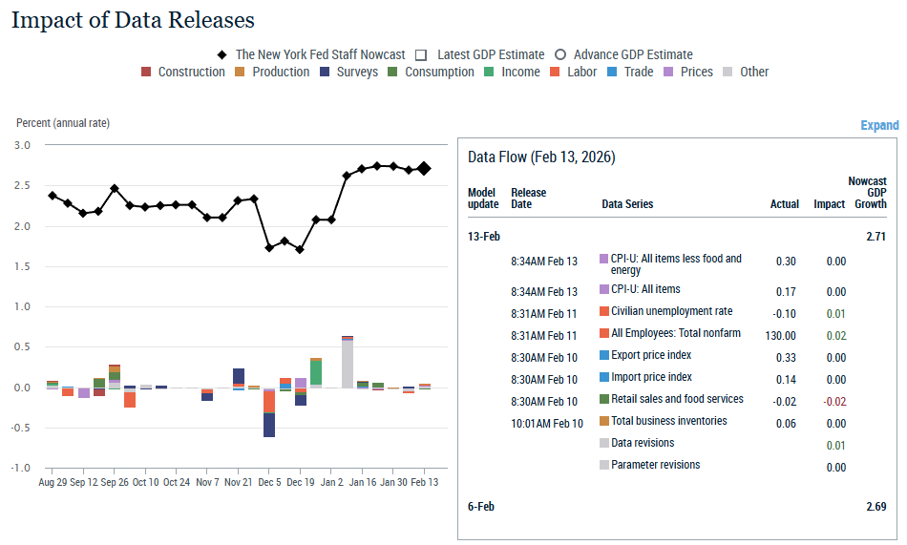
Task: Toggle the Construction legend swatch
Action: 146,72
